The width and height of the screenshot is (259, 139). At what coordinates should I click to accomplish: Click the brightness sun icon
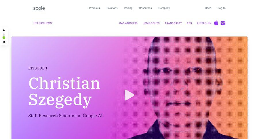(x=4, y=42)
